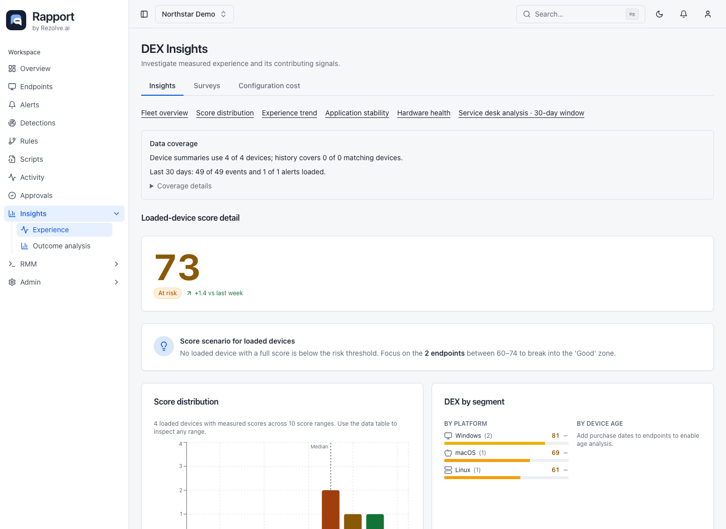The image size is (726, 529).
Task: Focus the Search input field
Action: coord(581,14)
